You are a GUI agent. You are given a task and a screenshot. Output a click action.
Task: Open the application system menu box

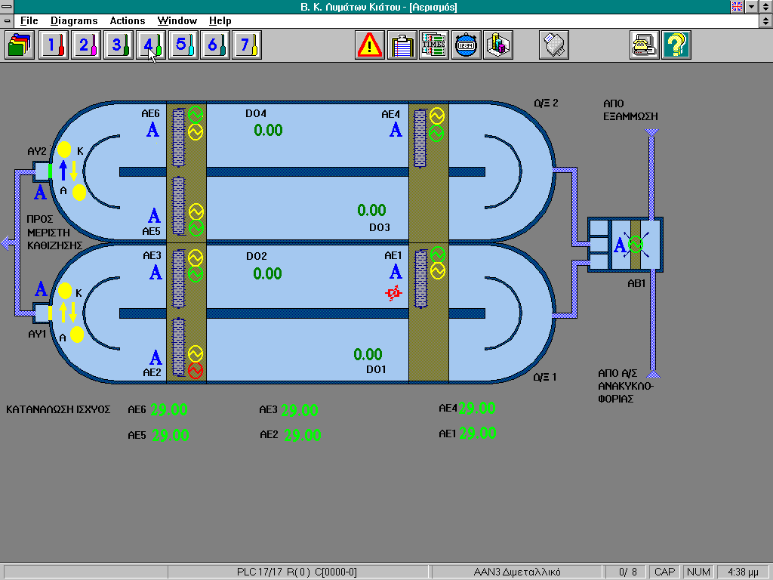pos(8,7)
